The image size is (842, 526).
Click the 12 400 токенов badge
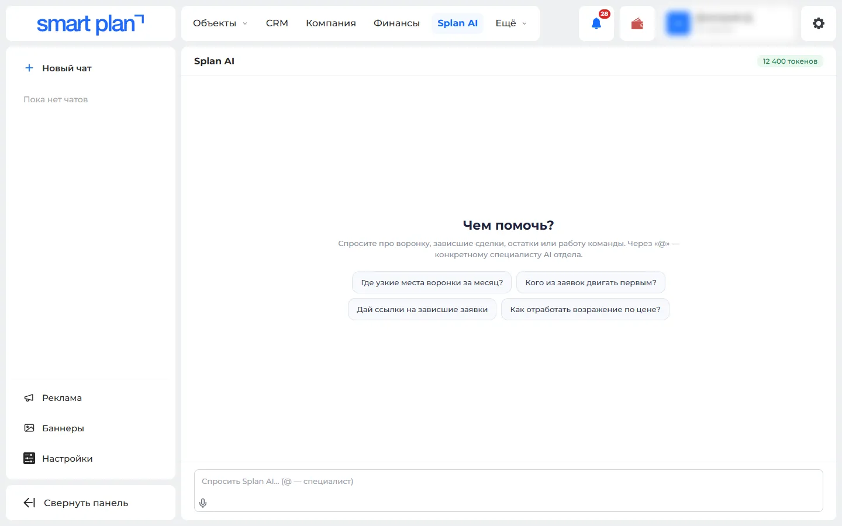point(790,61)
